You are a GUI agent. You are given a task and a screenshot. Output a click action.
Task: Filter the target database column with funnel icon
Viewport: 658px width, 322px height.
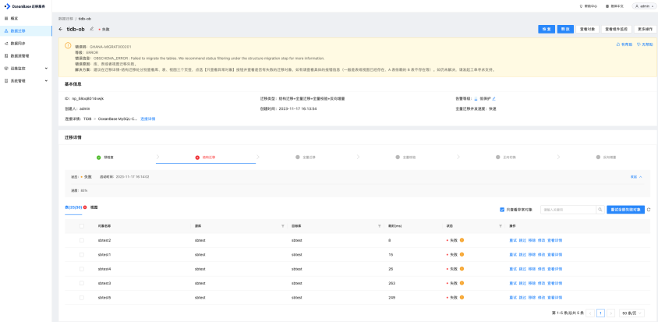(380, 226)
